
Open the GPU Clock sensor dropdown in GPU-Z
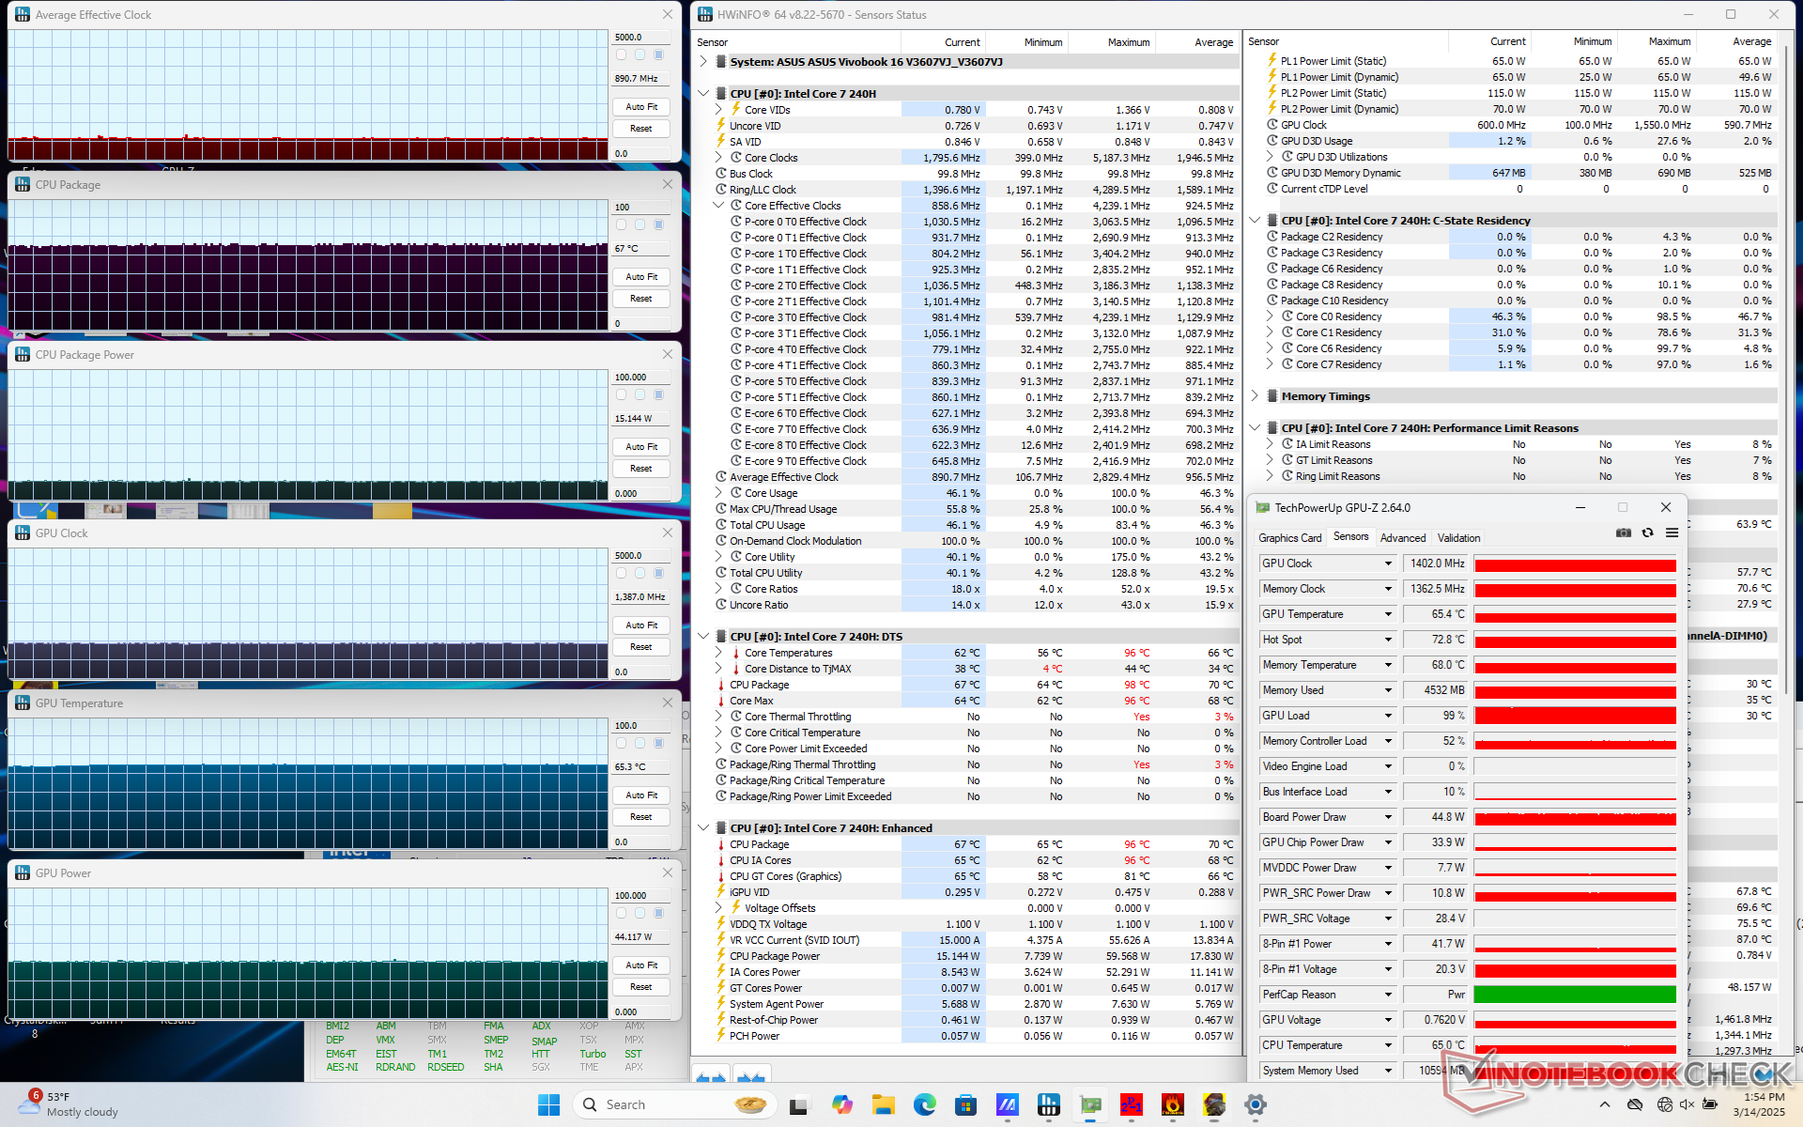[1388, 563]
